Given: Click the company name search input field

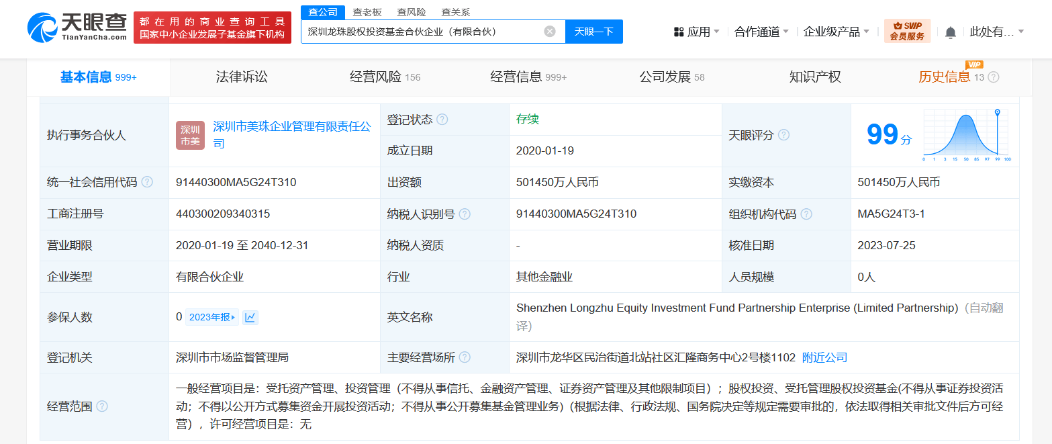Looking at the screenshot, I should pyautogui.click(x=423, y=32).
